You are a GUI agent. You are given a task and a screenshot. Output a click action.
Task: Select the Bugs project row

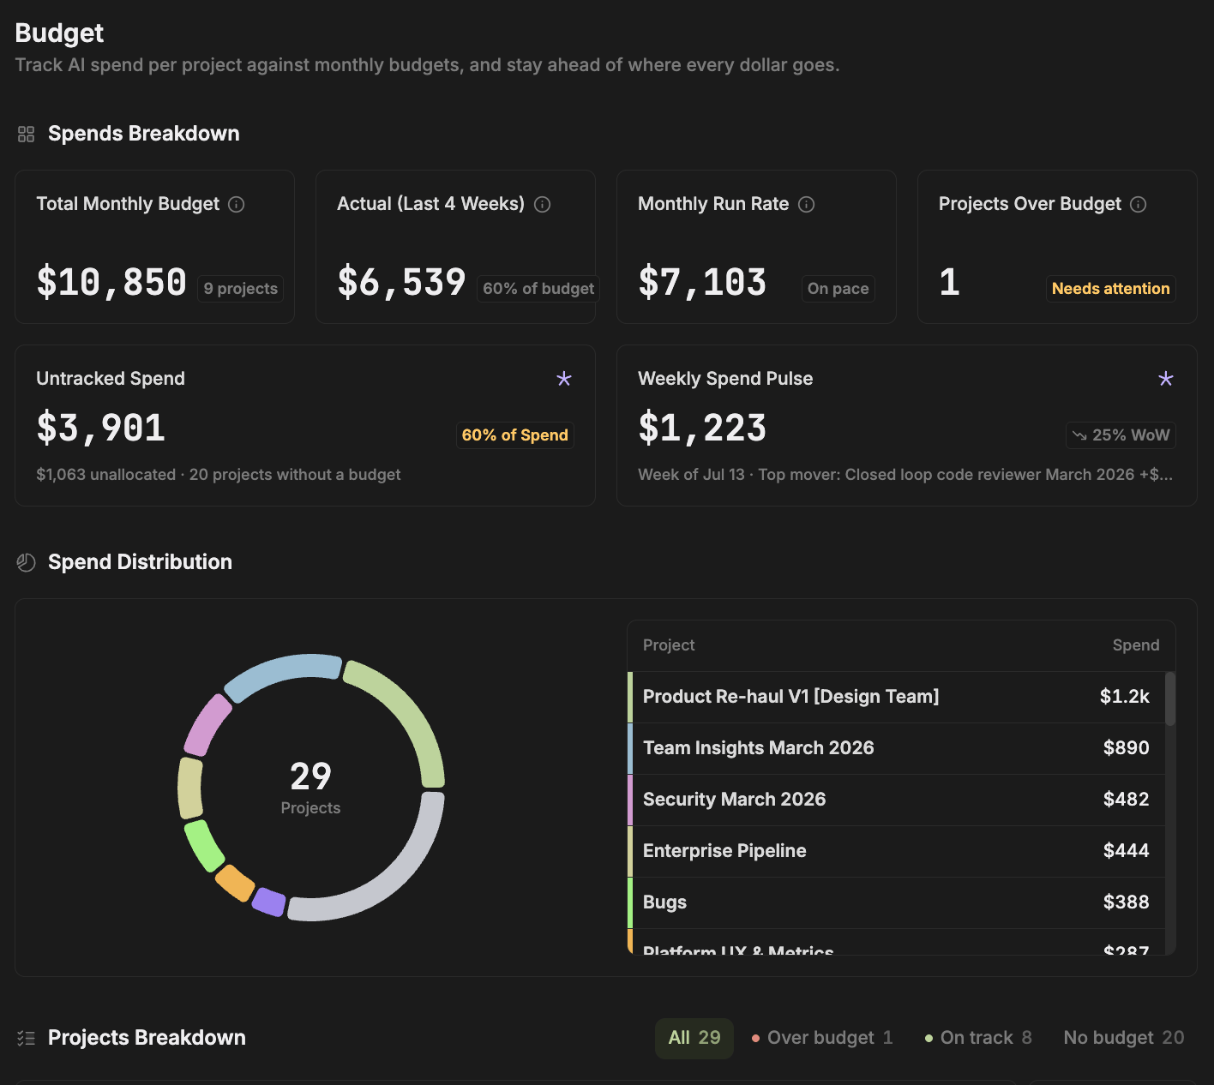click(896, 902)
